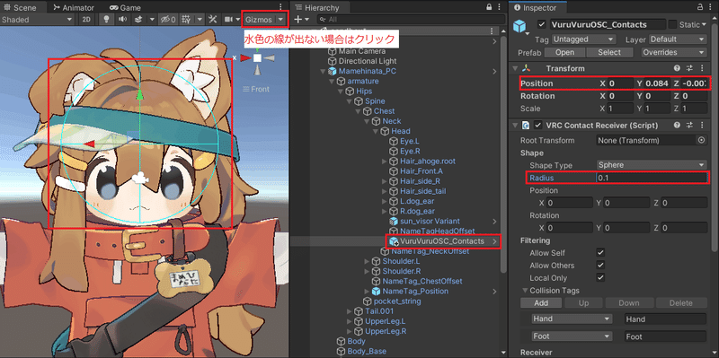
Task: Pick Root Transform object selector
Action: click(x=701, y=140)
